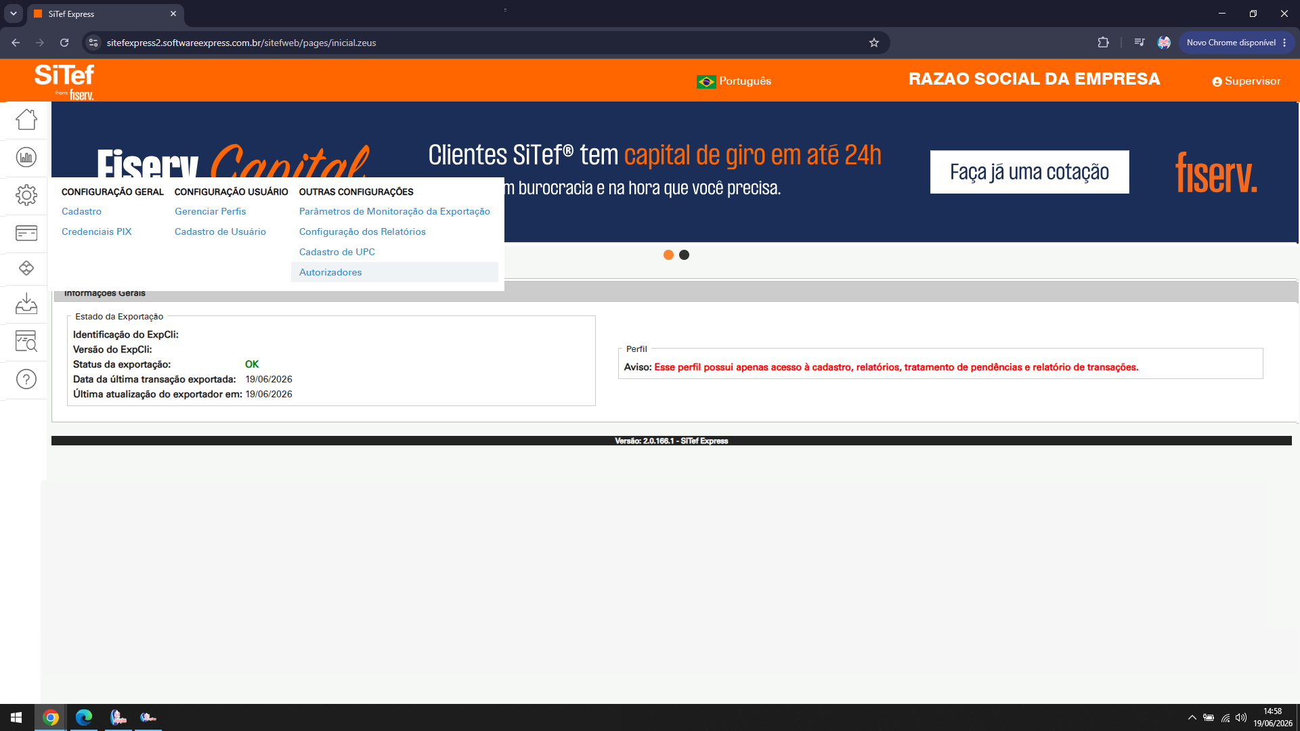Image resolution: width=1300 pixels, height=731 pixels.
Task: Click the Última atualização do exportador date
Action: pyautogui.click(x=269, y=394)
